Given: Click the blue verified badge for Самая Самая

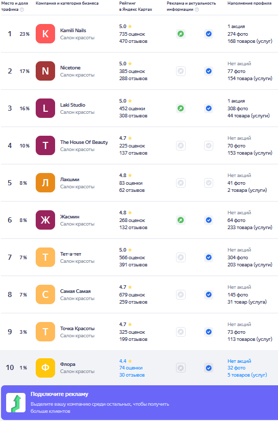Looking at the screenshot, I should click(x=209, y=295).
